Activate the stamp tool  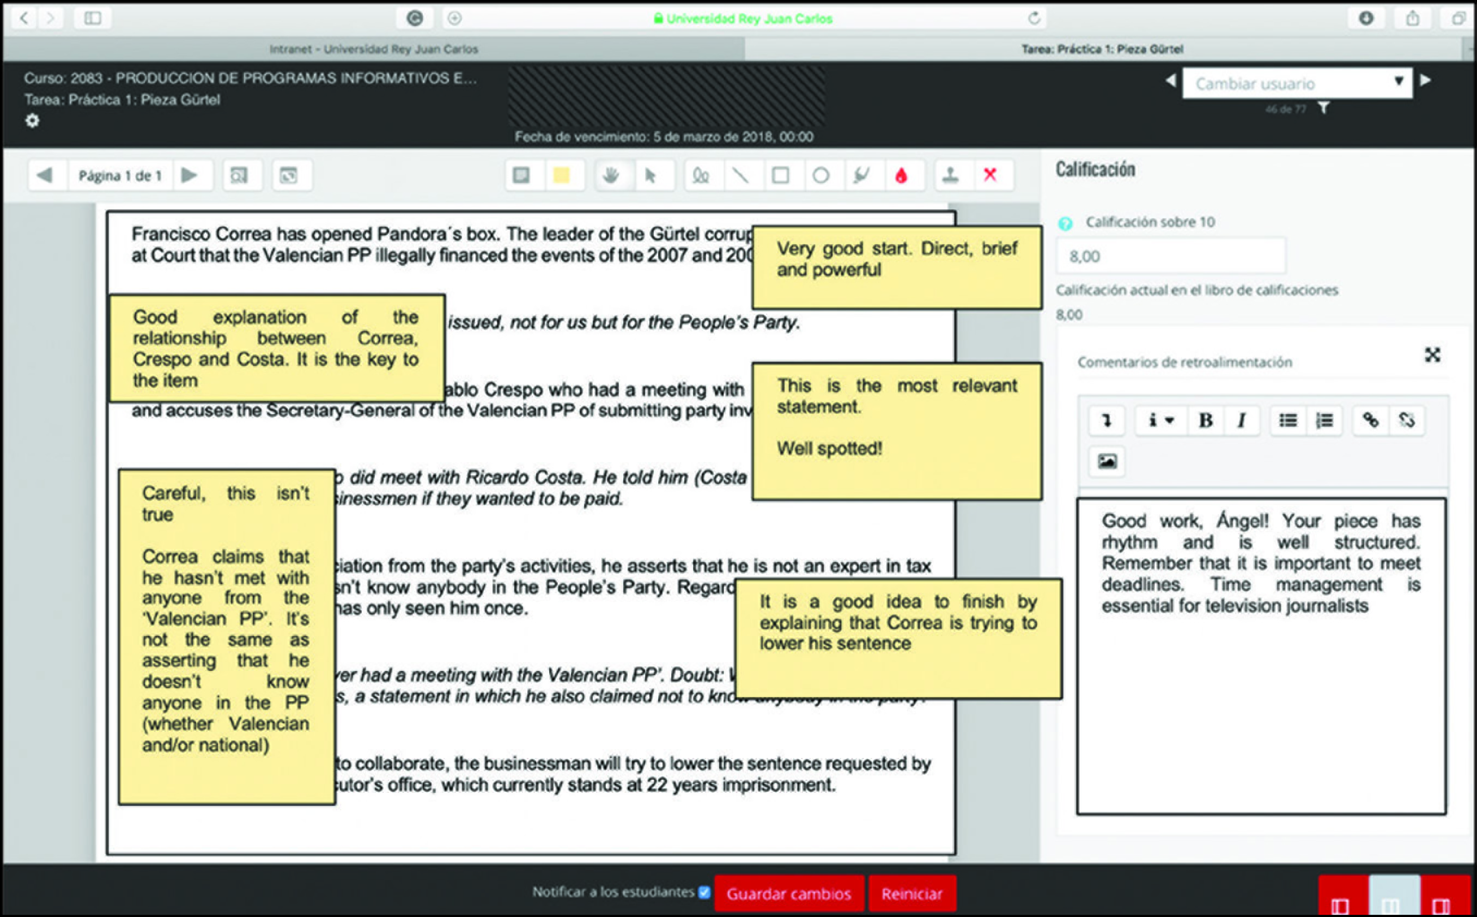(951, 176)
